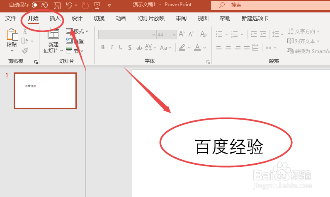The image size is (330, 197).
Task: Click the 重置 reset button
Action: click(x=75, y=41)
